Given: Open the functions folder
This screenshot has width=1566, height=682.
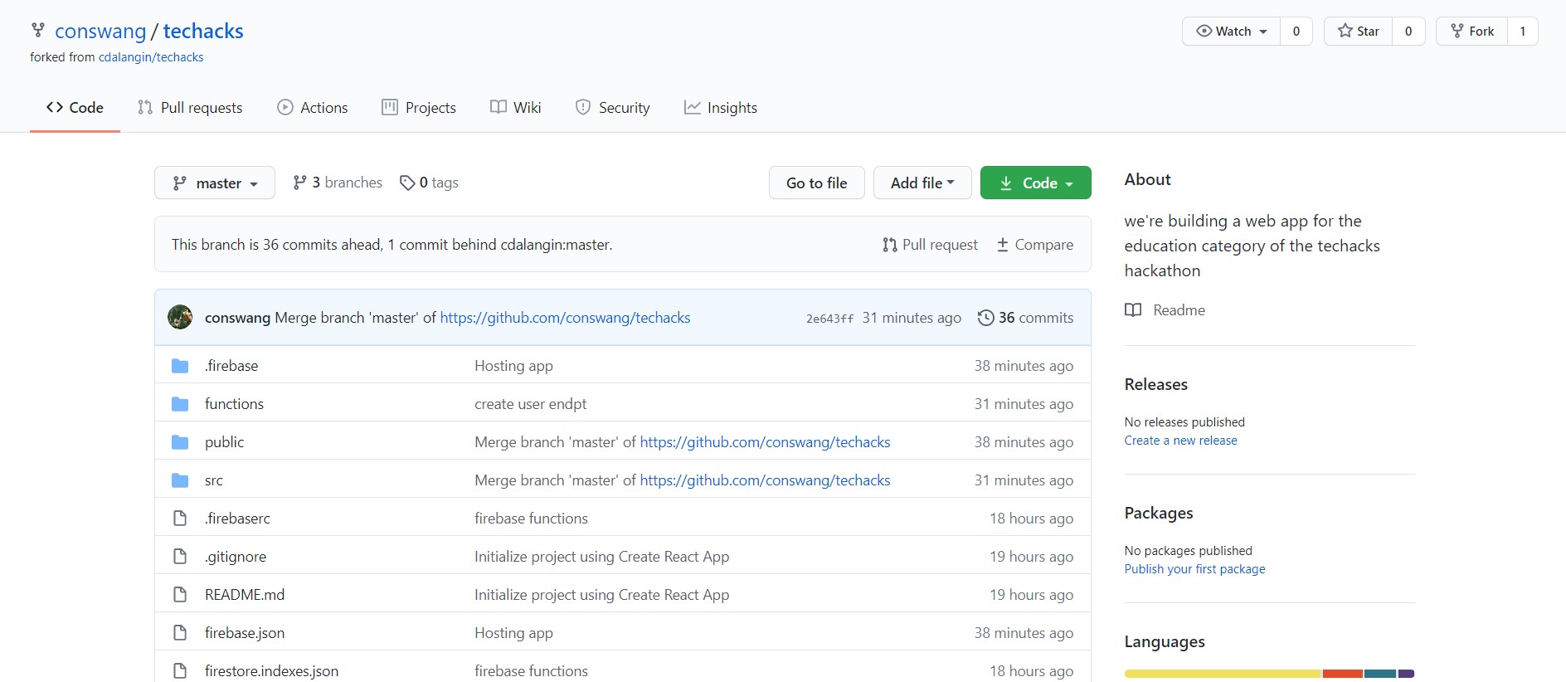Looking at the screenshot, I should click(x=234, y=404).
